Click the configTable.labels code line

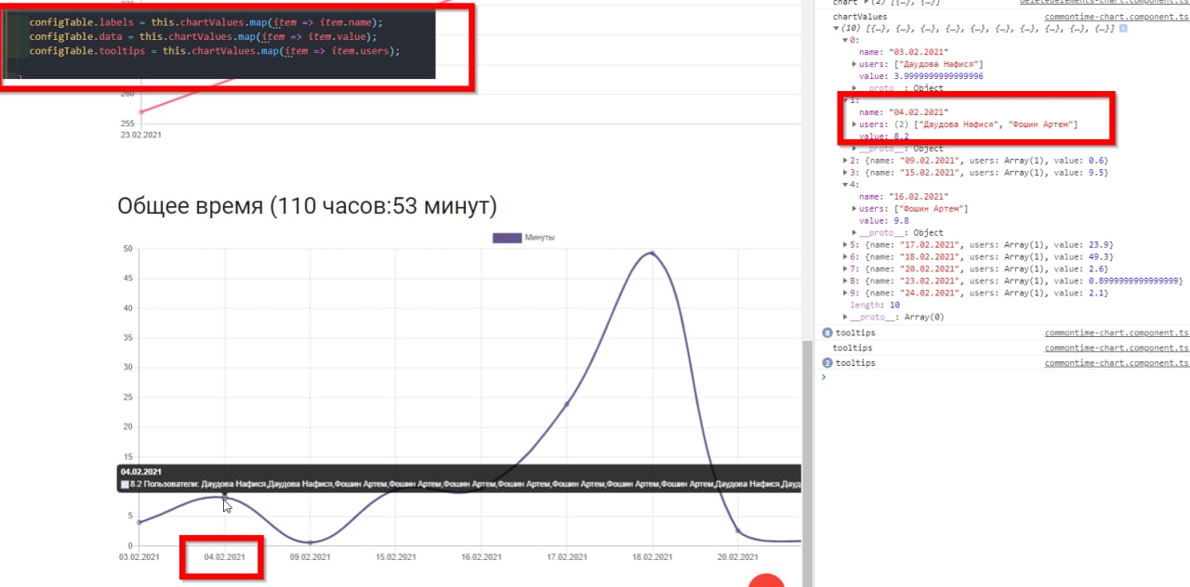(x=205, y=21)
